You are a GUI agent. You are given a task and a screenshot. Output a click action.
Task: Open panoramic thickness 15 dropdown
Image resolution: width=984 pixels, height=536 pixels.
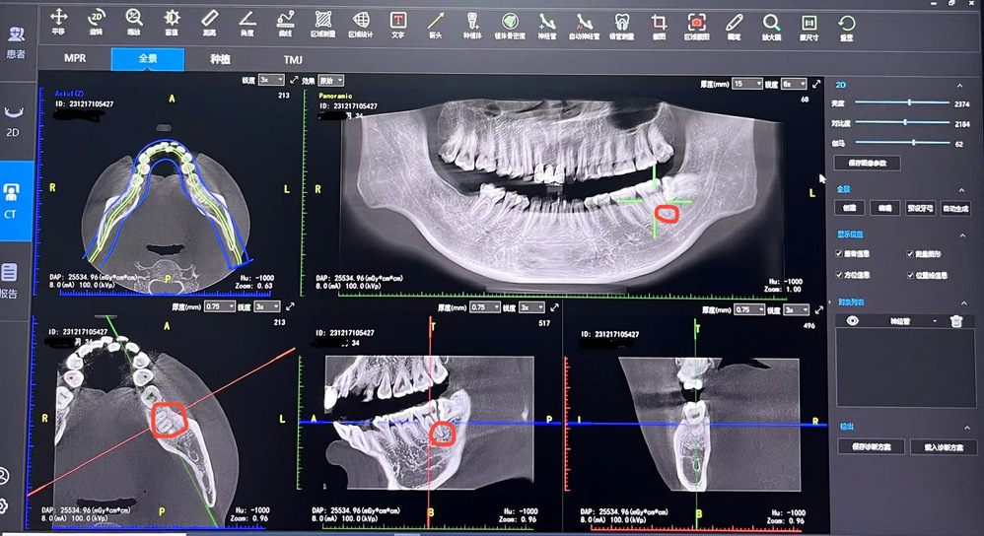pos(746,84)
